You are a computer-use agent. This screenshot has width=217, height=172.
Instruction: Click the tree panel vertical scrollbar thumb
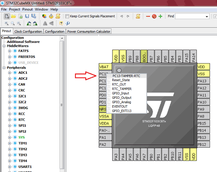pos(62,105)
